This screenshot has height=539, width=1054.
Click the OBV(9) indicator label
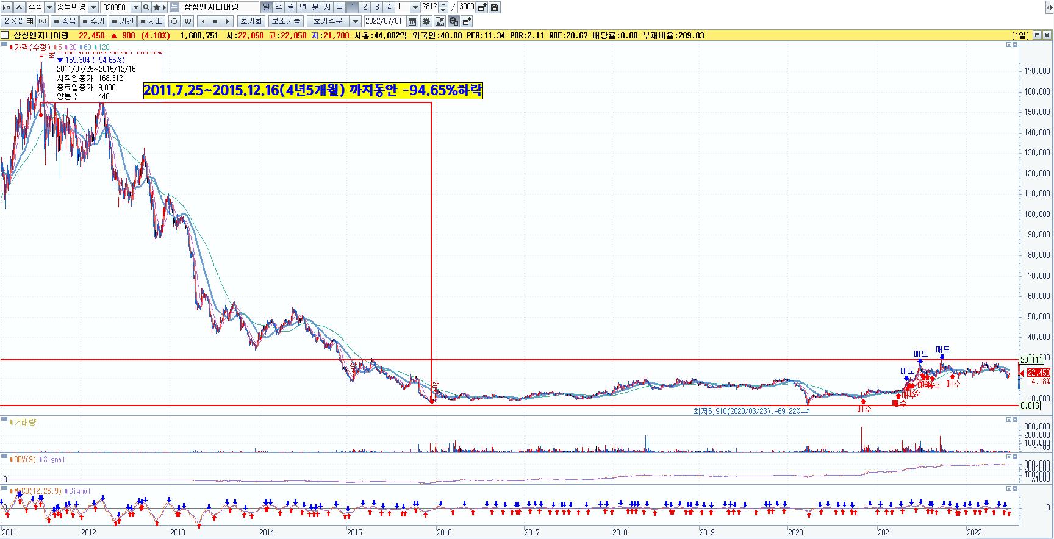click(x=25, y=459)
